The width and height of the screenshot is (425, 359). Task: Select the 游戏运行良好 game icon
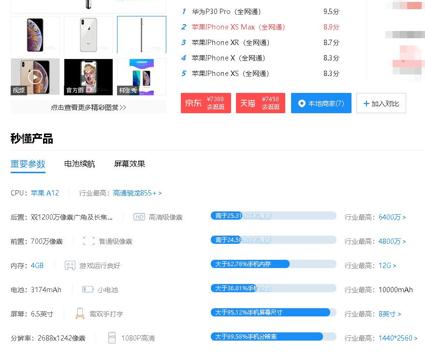pyautogui.click(x=70, y=265)
